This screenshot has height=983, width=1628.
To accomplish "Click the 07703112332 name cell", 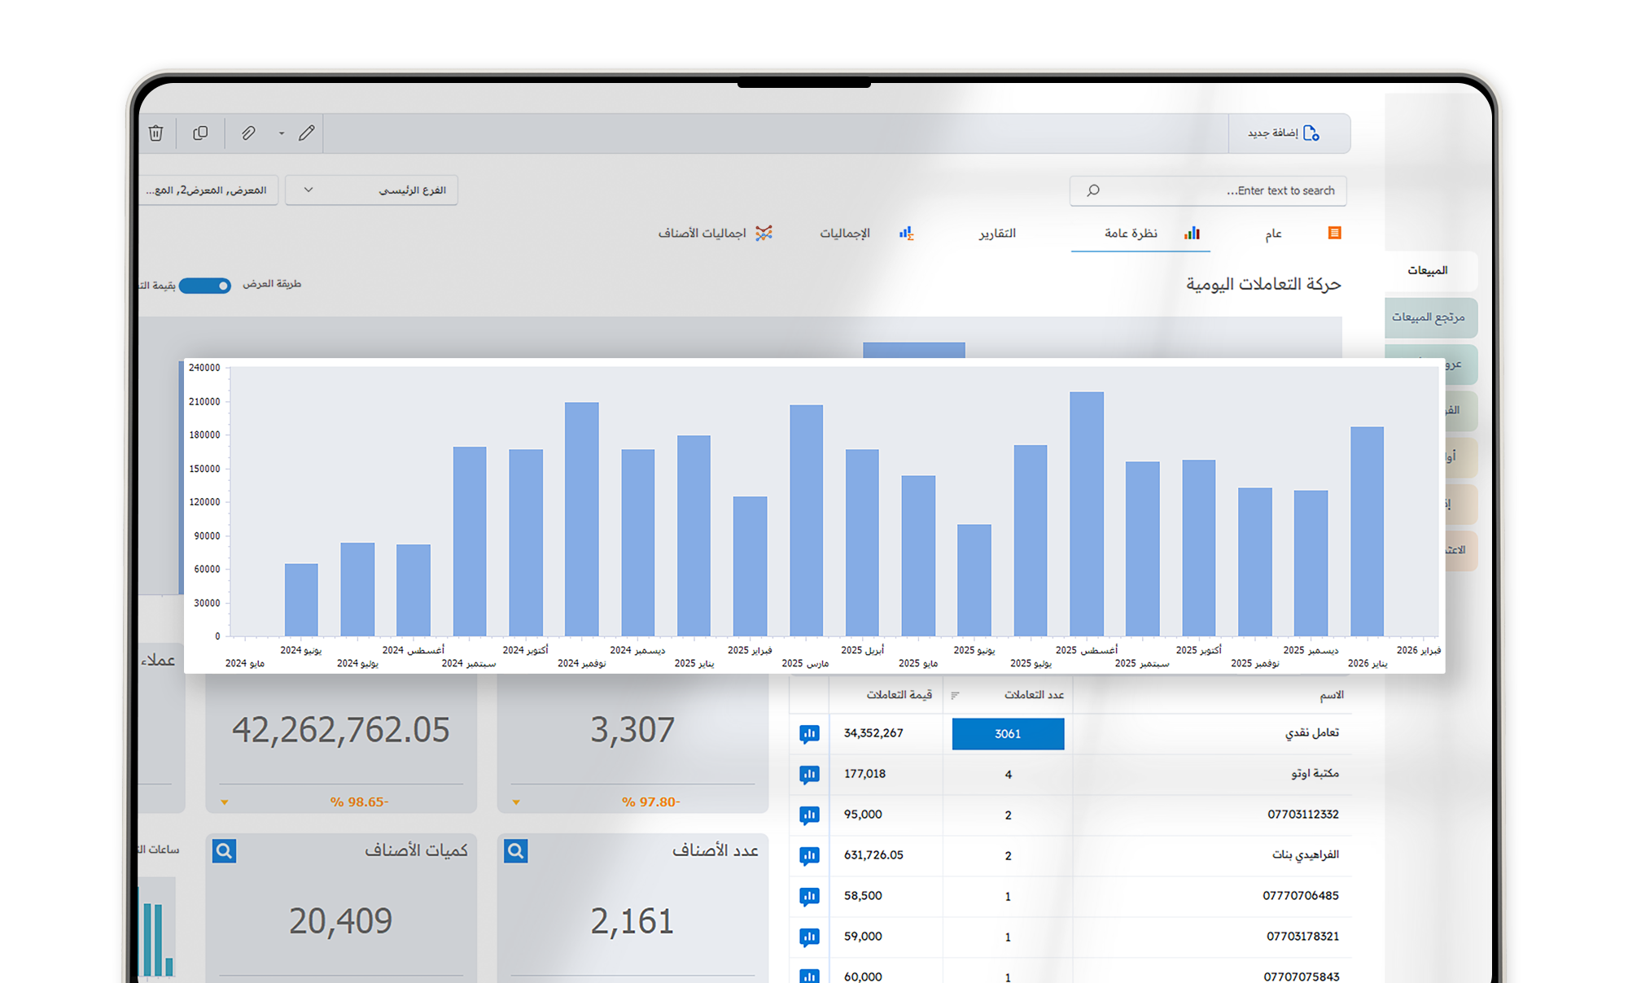I will tap(1303, 815).
